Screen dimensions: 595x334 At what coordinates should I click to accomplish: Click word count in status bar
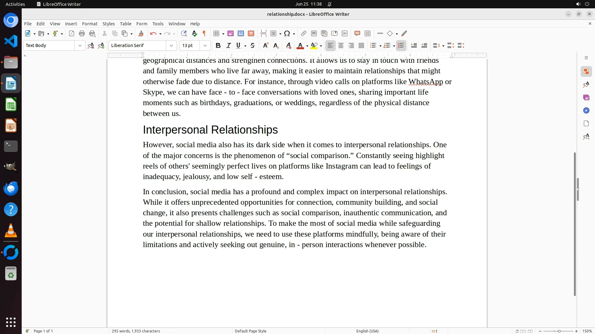coord(136,331)
